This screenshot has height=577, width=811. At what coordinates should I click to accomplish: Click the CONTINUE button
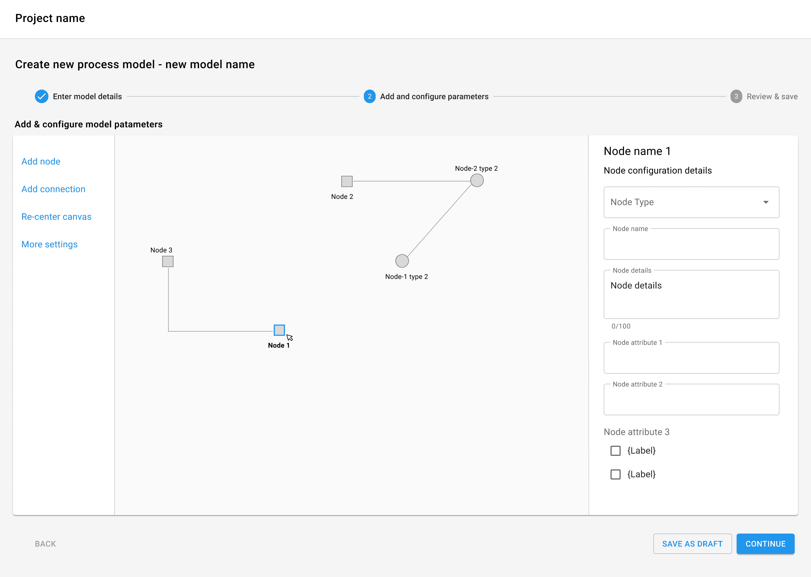pyautogui.click(x=765, y=543)
